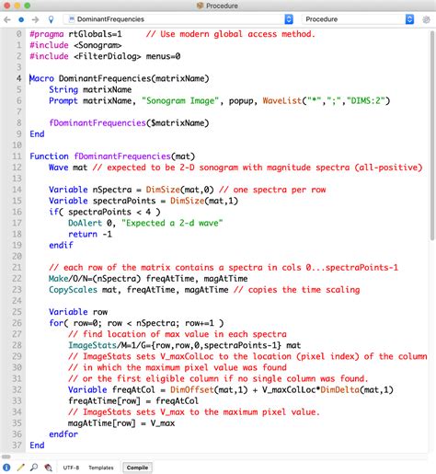
Task: Go back with the left arrow
Action: coord(7,19)
